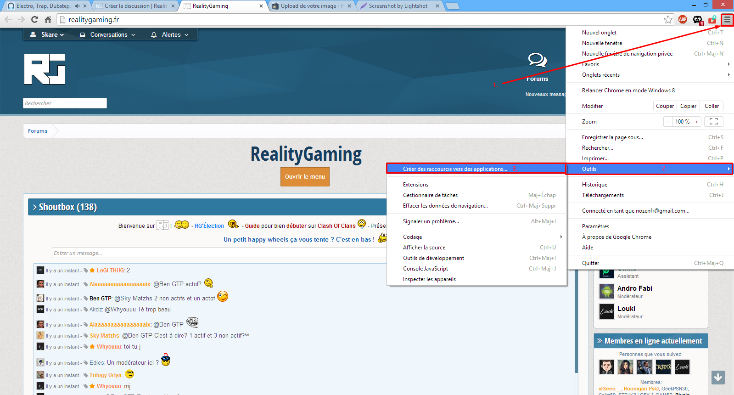This screenshot has height=395, width=734.
Task: Click the Coller button
Action: point(712,106)
